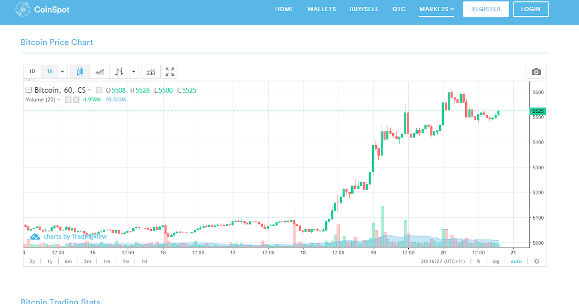Set chart range to 1m
The width and height of the screenshot is (579, 304).
pyautogui.click(x=107, y=261)
